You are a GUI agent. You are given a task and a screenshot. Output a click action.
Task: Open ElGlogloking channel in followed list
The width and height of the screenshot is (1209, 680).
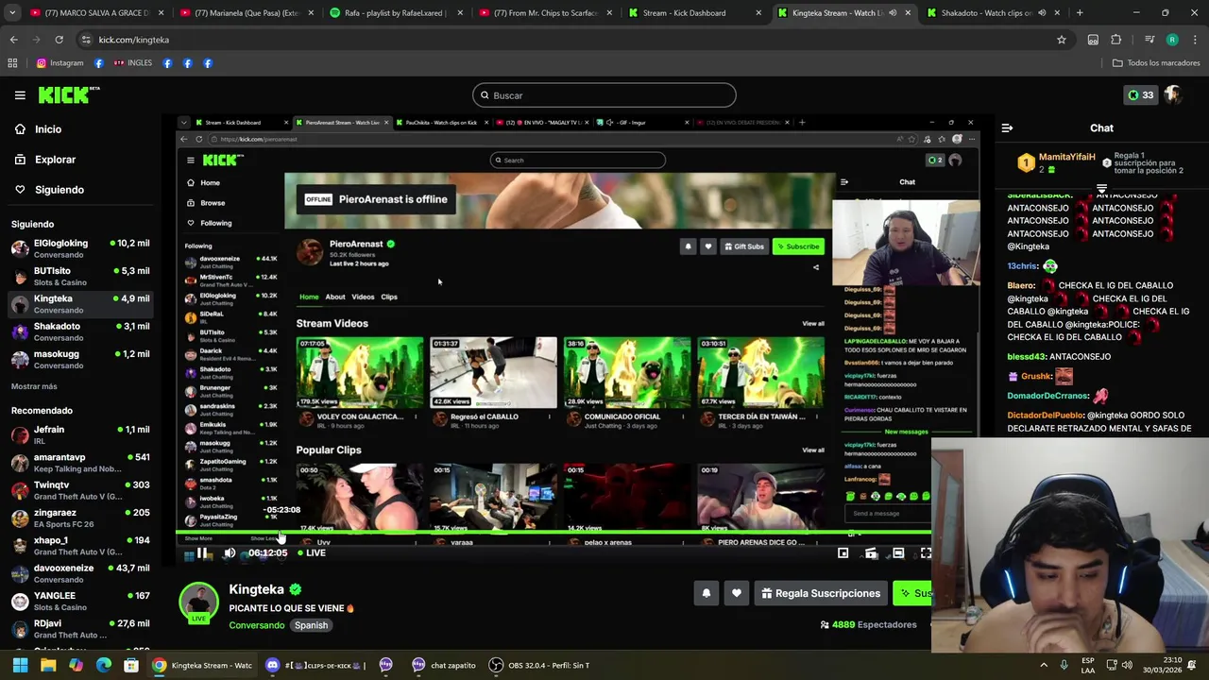point(80,248)
